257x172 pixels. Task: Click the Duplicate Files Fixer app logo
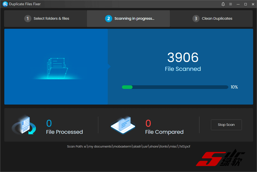(x=5, y=4)
